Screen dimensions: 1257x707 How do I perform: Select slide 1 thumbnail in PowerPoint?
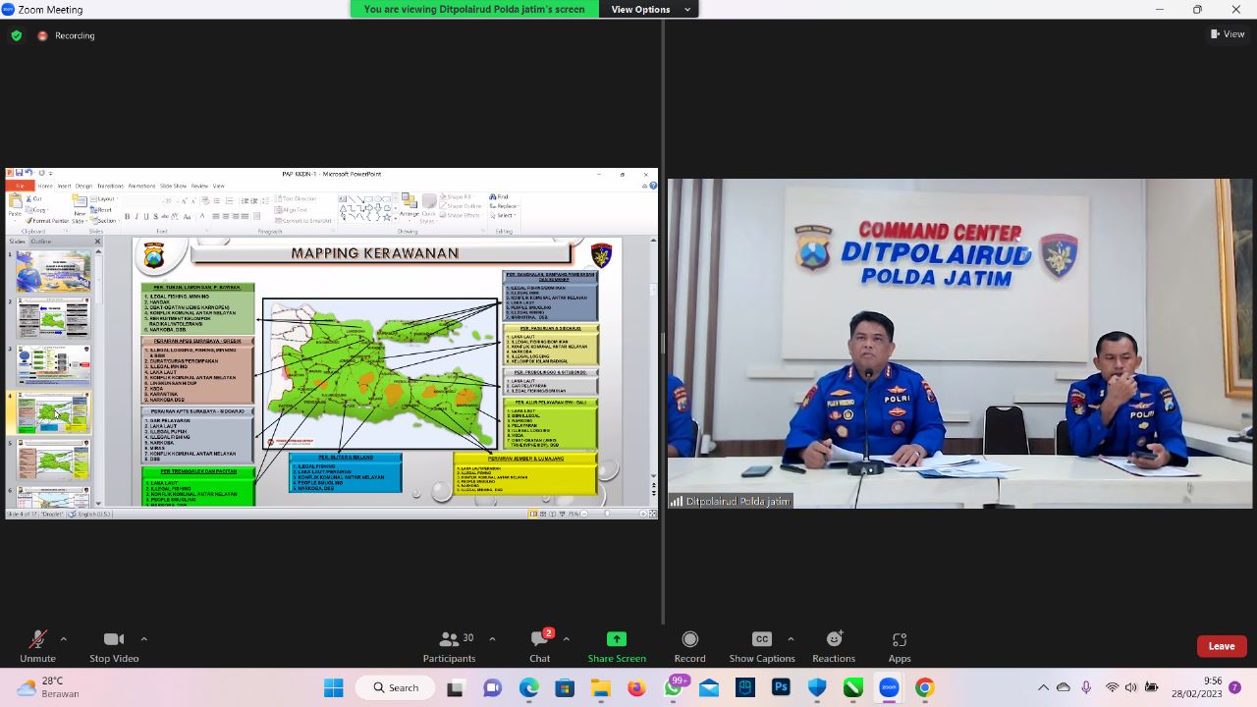coord(54,272)
